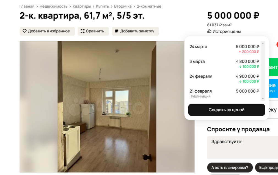Image resolution: width=278 pixels, height=175 pixels.
Task: Click the Сравнить button
Action: (x=93, y=31)
